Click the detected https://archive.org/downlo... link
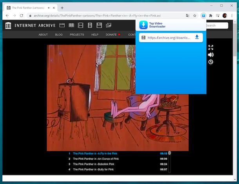 (169, 38)
